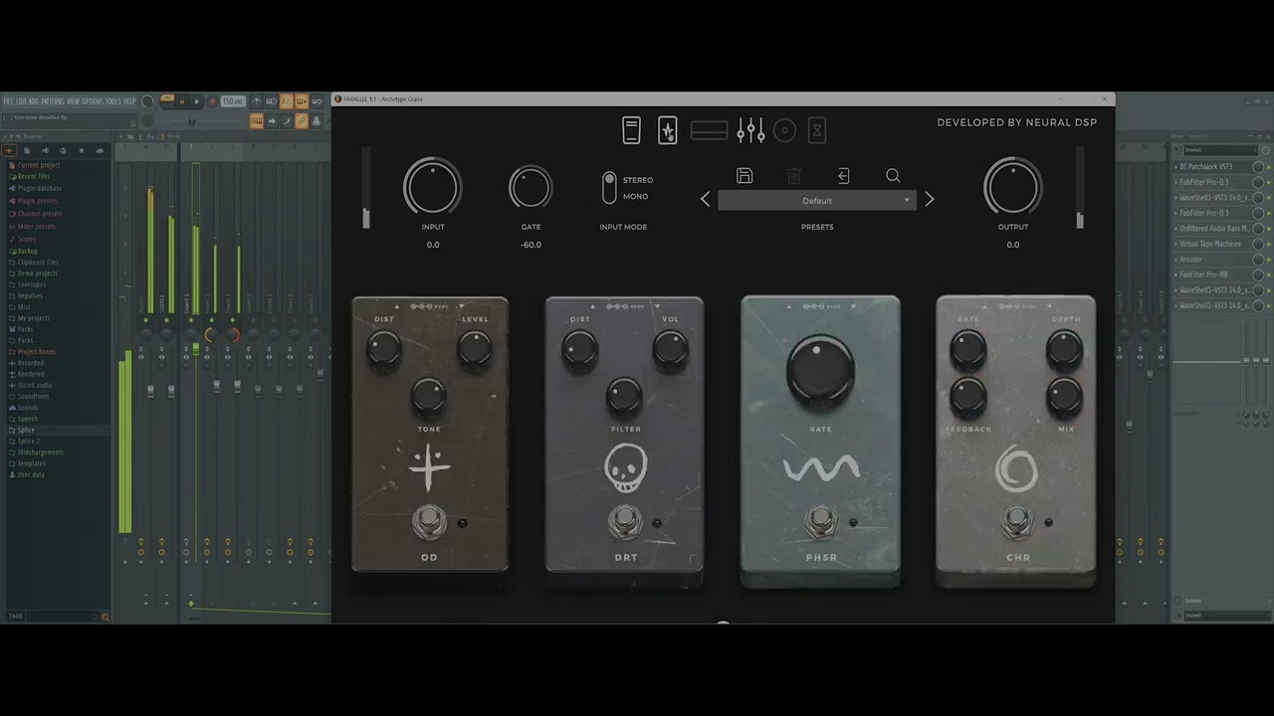Open the FILE menu in FL Studio
The height and width of the screenshot is (716, 1274).
pyautogui.click(x=8, y=101)
